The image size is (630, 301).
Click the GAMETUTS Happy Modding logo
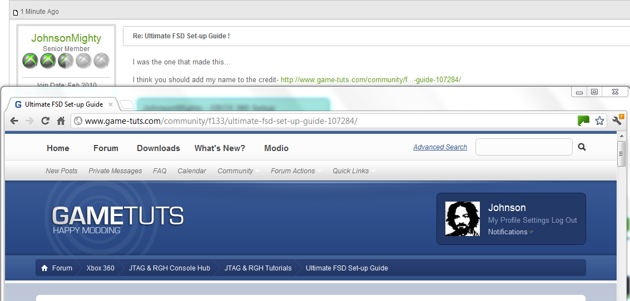point(118,220)
